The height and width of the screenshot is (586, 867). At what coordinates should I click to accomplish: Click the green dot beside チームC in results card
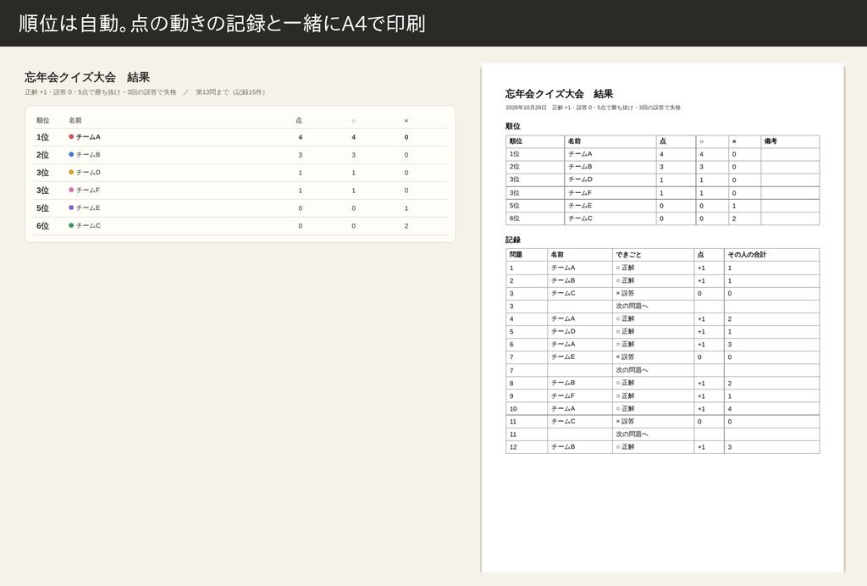[71, 225]
